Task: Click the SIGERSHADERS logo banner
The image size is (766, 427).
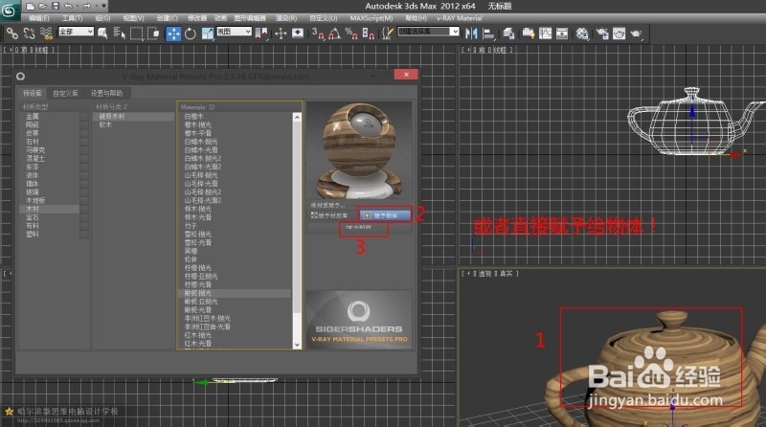Action: (360, 318)
